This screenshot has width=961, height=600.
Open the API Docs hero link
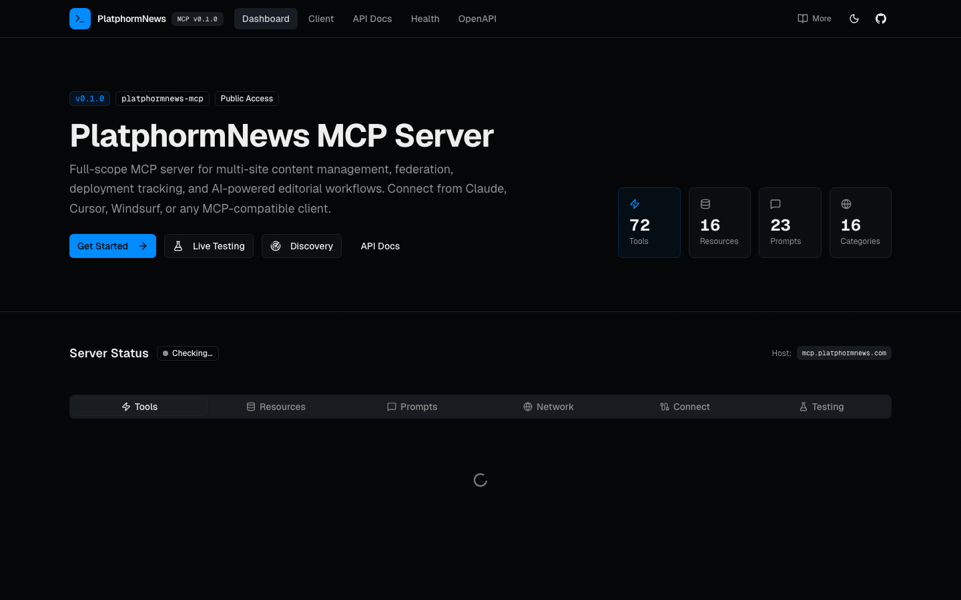pos(380,246)
